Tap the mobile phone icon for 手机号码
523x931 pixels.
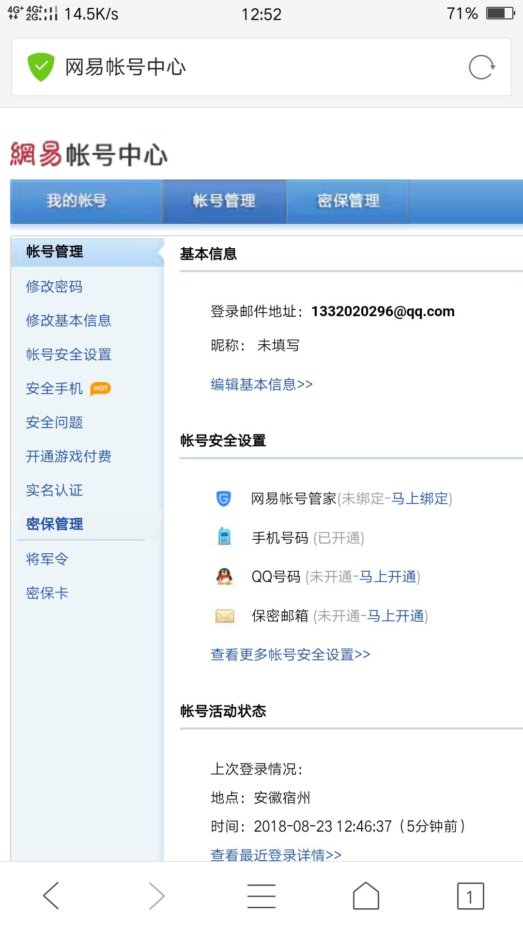tap(224, 536)
